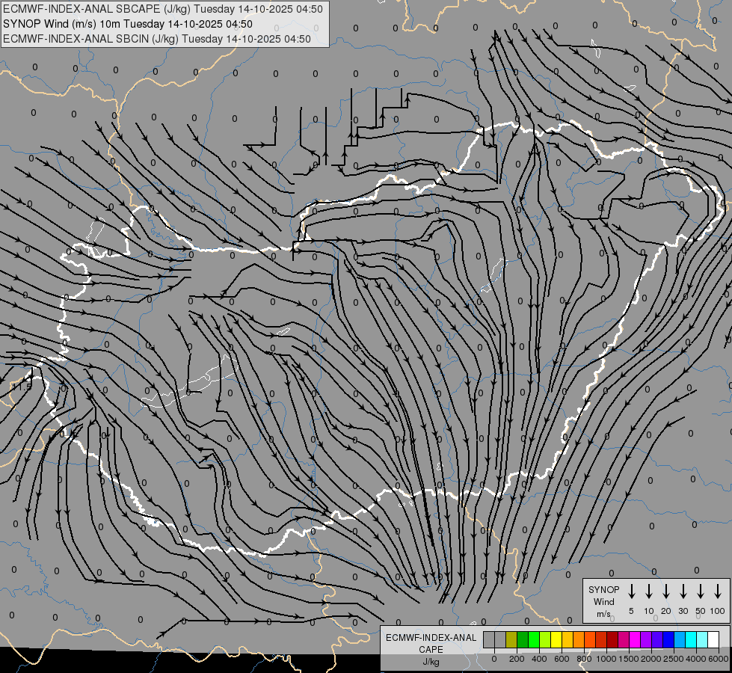732x673 pixels.
Task: Click the 'm/s' unit in the wind legend
Action: tap(603, 614)
